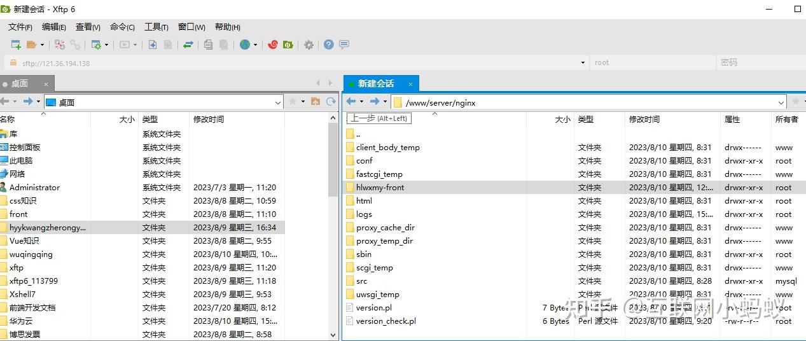Select the logs remote folder

pos(364,214)
